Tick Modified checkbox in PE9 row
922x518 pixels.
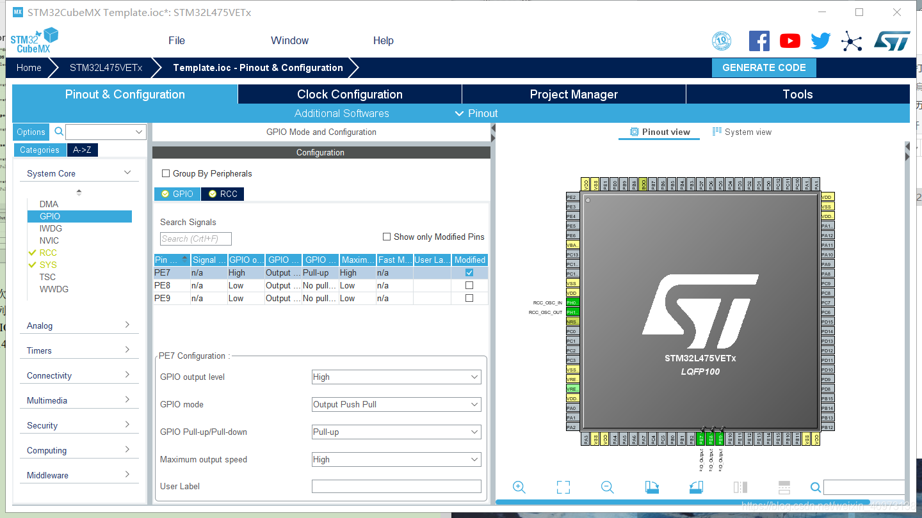469,298
